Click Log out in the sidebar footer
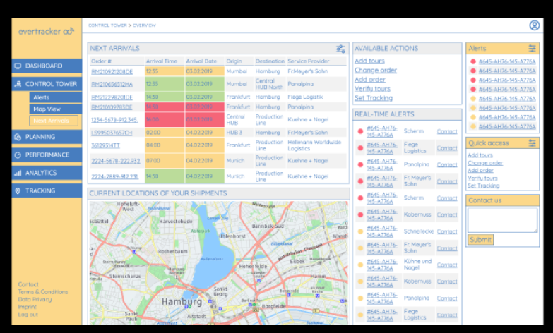 pyautogui.click(x=28, y=315)
